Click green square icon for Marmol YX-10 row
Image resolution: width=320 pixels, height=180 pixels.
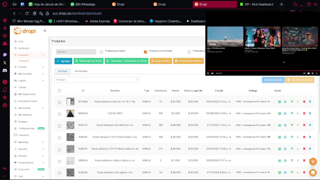click(x=279, y=102)
